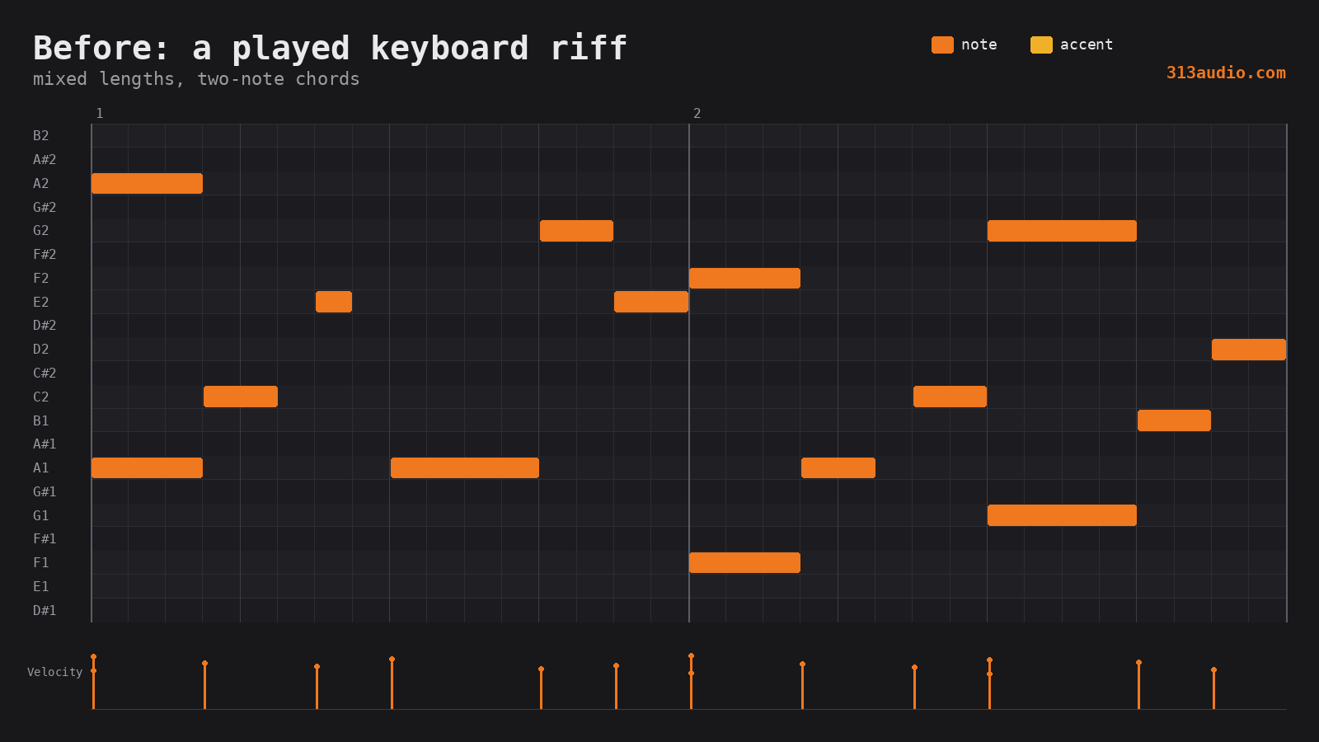The image size is (1319, 742).
Task: Select the longest A1 note block
Action: (x=465, y=467)
